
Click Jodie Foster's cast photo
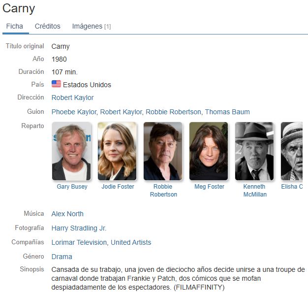click(117, 151)
